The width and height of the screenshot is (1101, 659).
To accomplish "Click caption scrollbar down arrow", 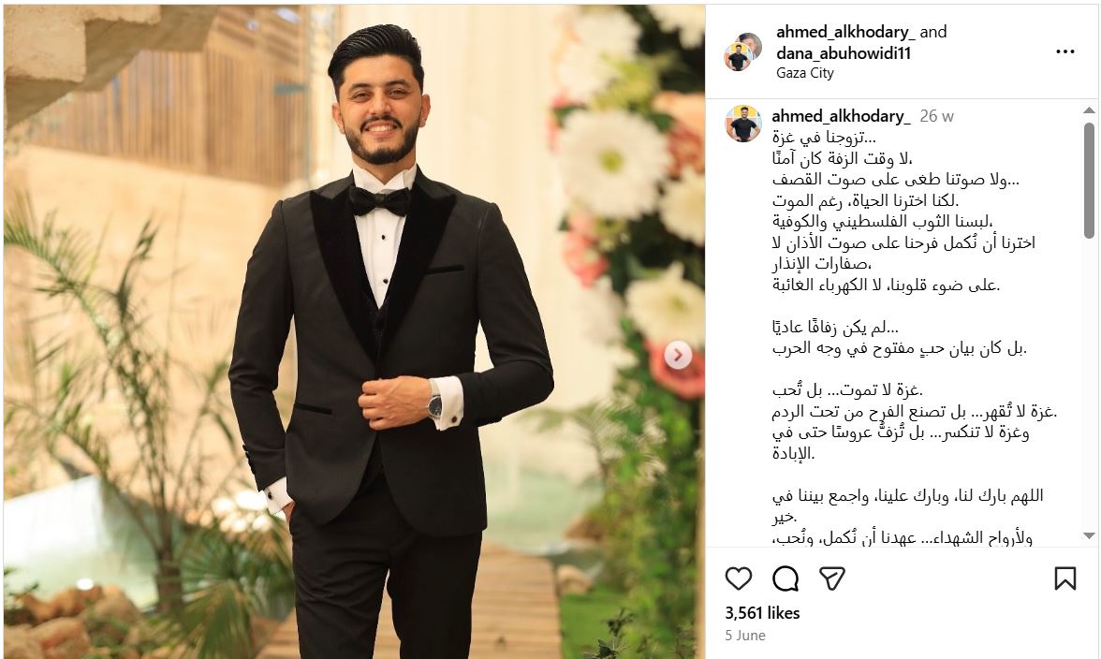I will 1088,535.
